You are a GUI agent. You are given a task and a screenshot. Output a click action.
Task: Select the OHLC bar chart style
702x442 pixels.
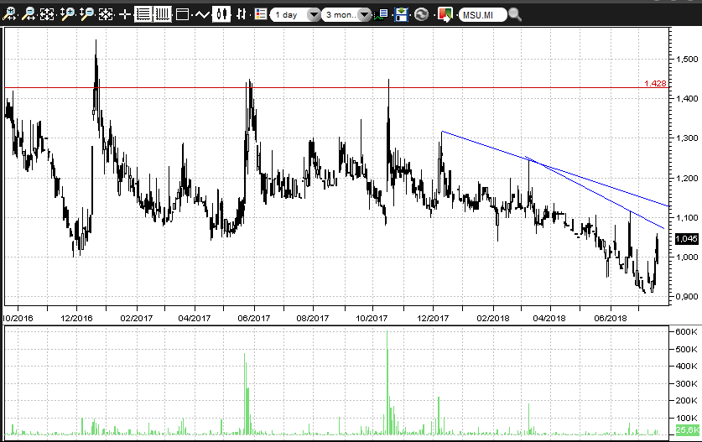coord(242,14)
